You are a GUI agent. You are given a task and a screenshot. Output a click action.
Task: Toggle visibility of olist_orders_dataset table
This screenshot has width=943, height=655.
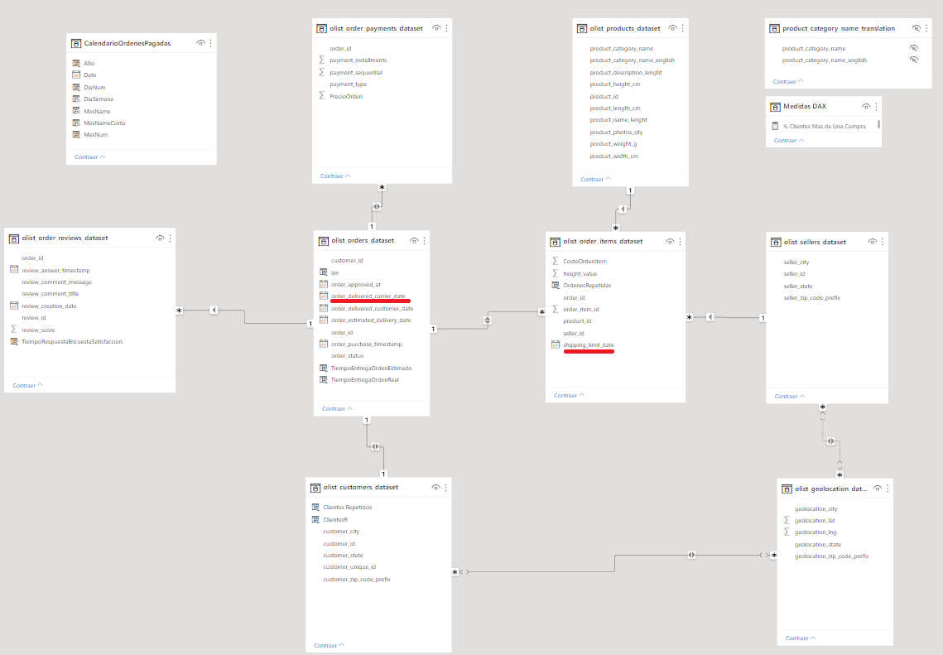414,241
